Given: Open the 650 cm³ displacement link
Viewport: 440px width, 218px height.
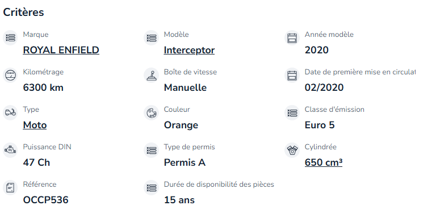Looking at the screenshot, I should point(323,162).
